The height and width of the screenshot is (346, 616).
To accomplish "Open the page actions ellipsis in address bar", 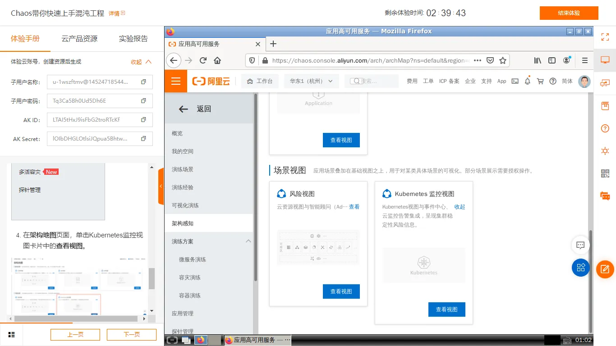I will 478,60.
